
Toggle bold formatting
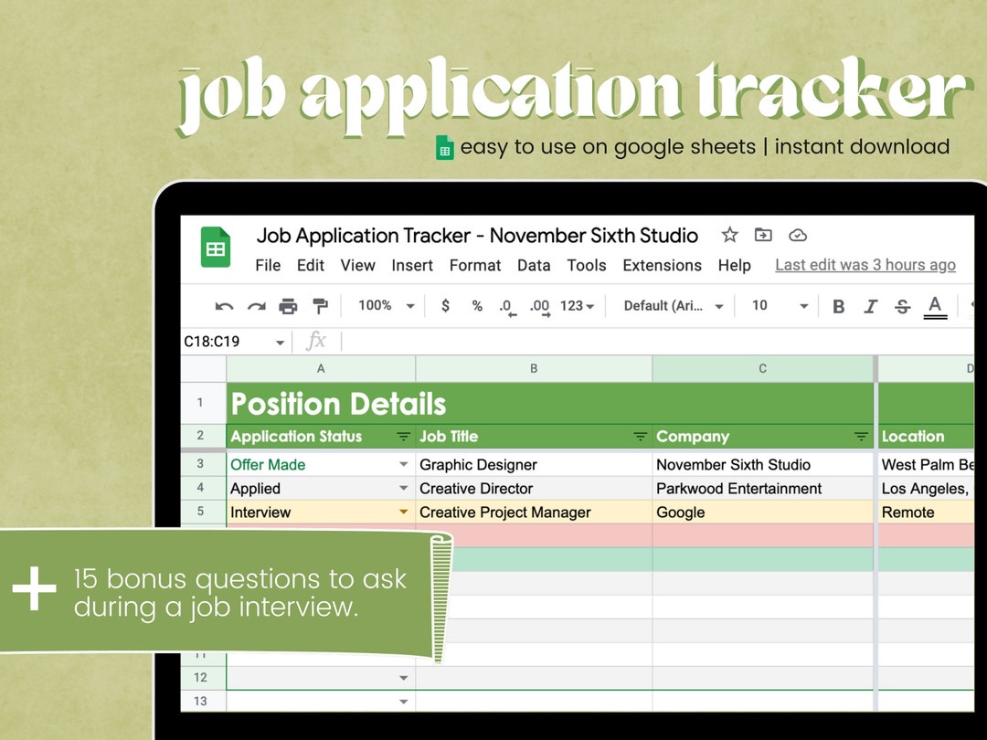(838, 306)
